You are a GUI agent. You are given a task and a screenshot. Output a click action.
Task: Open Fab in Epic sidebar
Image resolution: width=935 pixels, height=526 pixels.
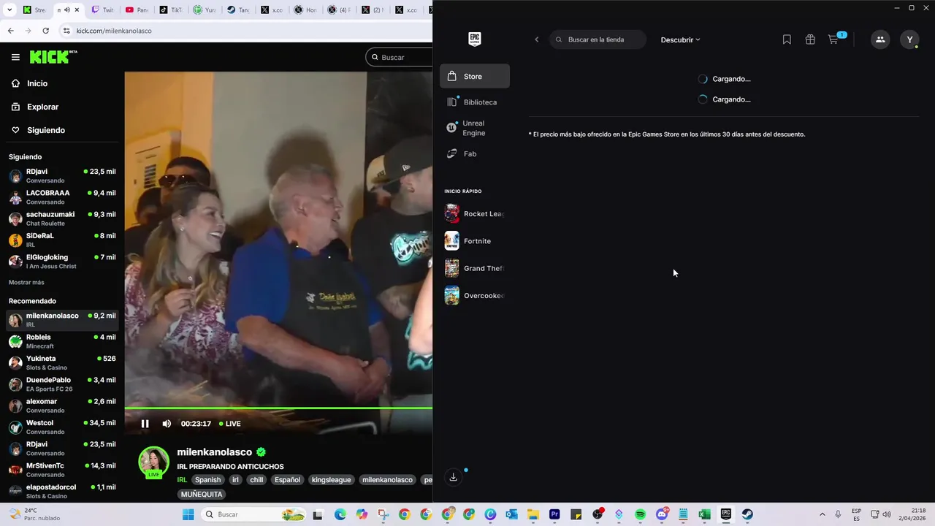point(475,154)
